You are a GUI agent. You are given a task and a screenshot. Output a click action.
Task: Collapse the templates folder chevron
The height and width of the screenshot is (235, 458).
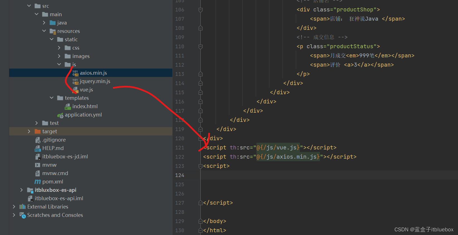(x=52, y=98)
